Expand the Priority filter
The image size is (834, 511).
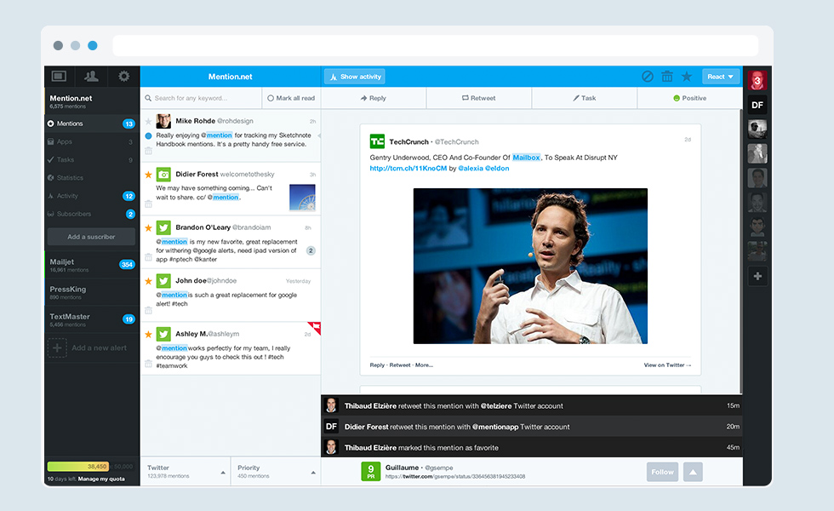pos(276,471)
